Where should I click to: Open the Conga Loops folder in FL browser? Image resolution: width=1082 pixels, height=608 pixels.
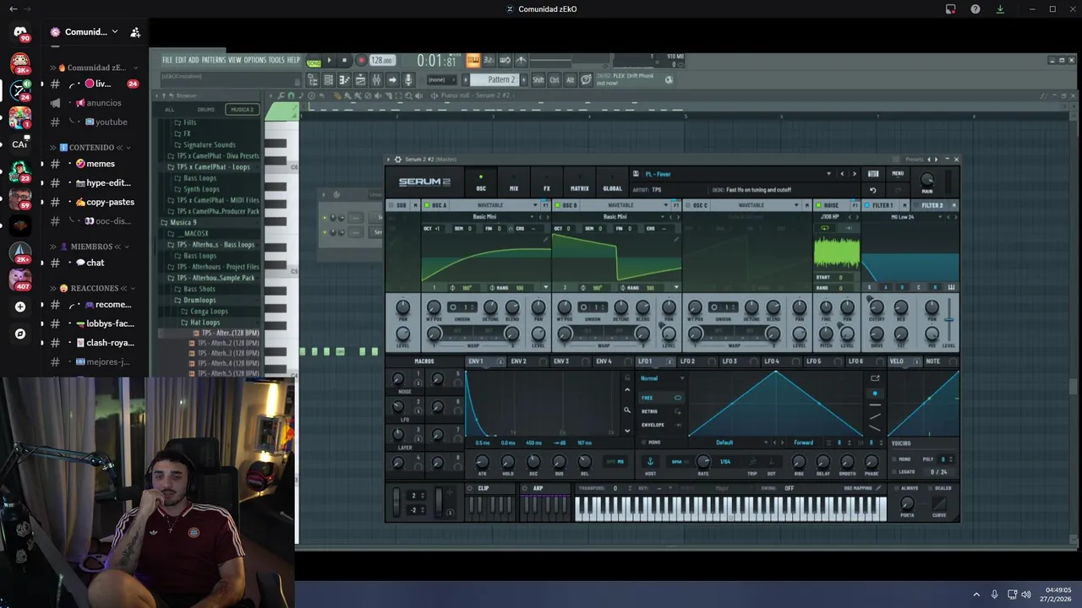pyautogui.click(x=209, y=312)
